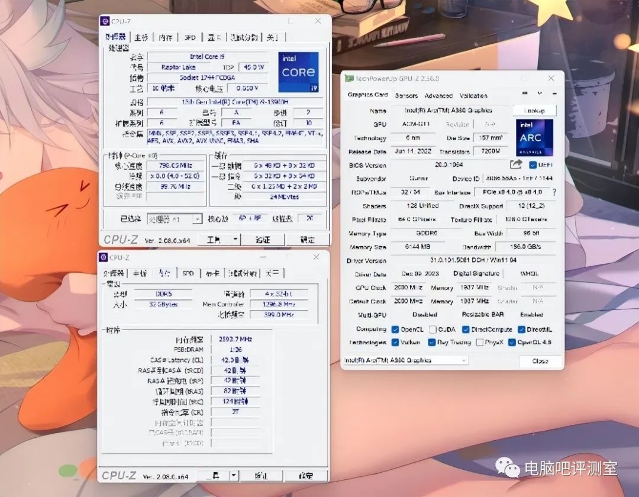Click the 验证 button in the CPU-Z processor window
Image resolution: width=639 pixels, height=497 pixels.
tap(263, 240)
